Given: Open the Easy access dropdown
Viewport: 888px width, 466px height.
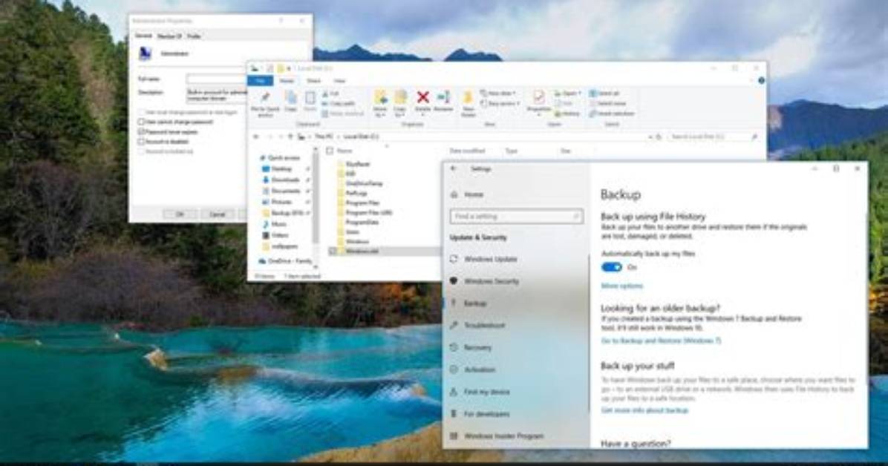Looking at the screenshot, I should point(500,104).
